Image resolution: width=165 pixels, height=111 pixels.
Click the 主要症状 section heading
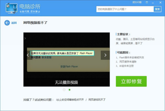point(123,34)
